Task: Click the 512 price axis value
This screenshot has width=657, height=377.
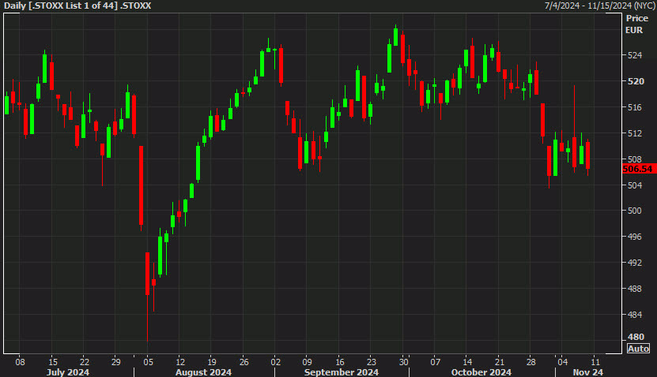Action: point(635,133)
